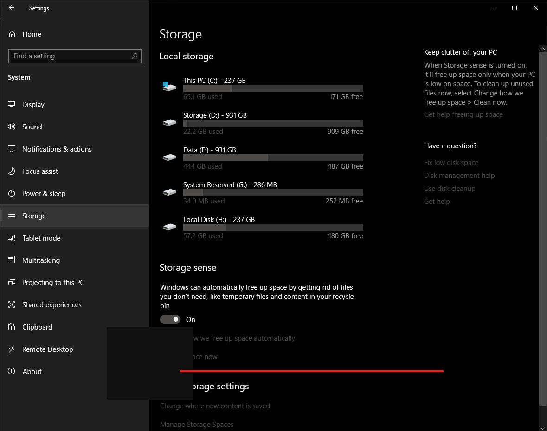547x431 pixels.
Task: Click the Sound speaker icon
Action: (12, 127)
